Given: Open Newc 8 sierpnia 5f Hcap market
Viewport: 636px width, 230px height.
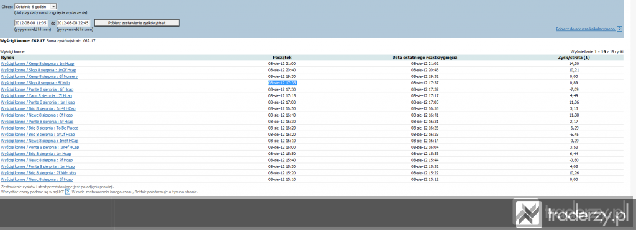Looking at the screenshot, I should [37, 179].
